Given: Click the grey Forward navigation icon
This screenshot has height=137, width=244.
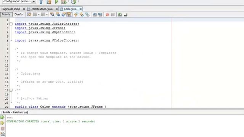Looking at the screenshot, I should [x=43, y=14].
